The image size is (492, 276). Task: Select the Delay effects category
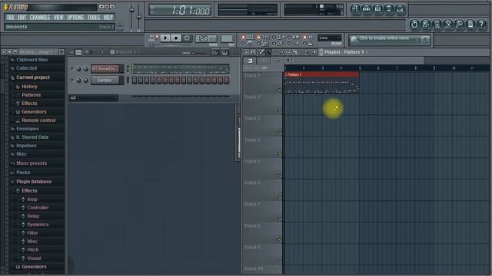(x=33, y=216)
